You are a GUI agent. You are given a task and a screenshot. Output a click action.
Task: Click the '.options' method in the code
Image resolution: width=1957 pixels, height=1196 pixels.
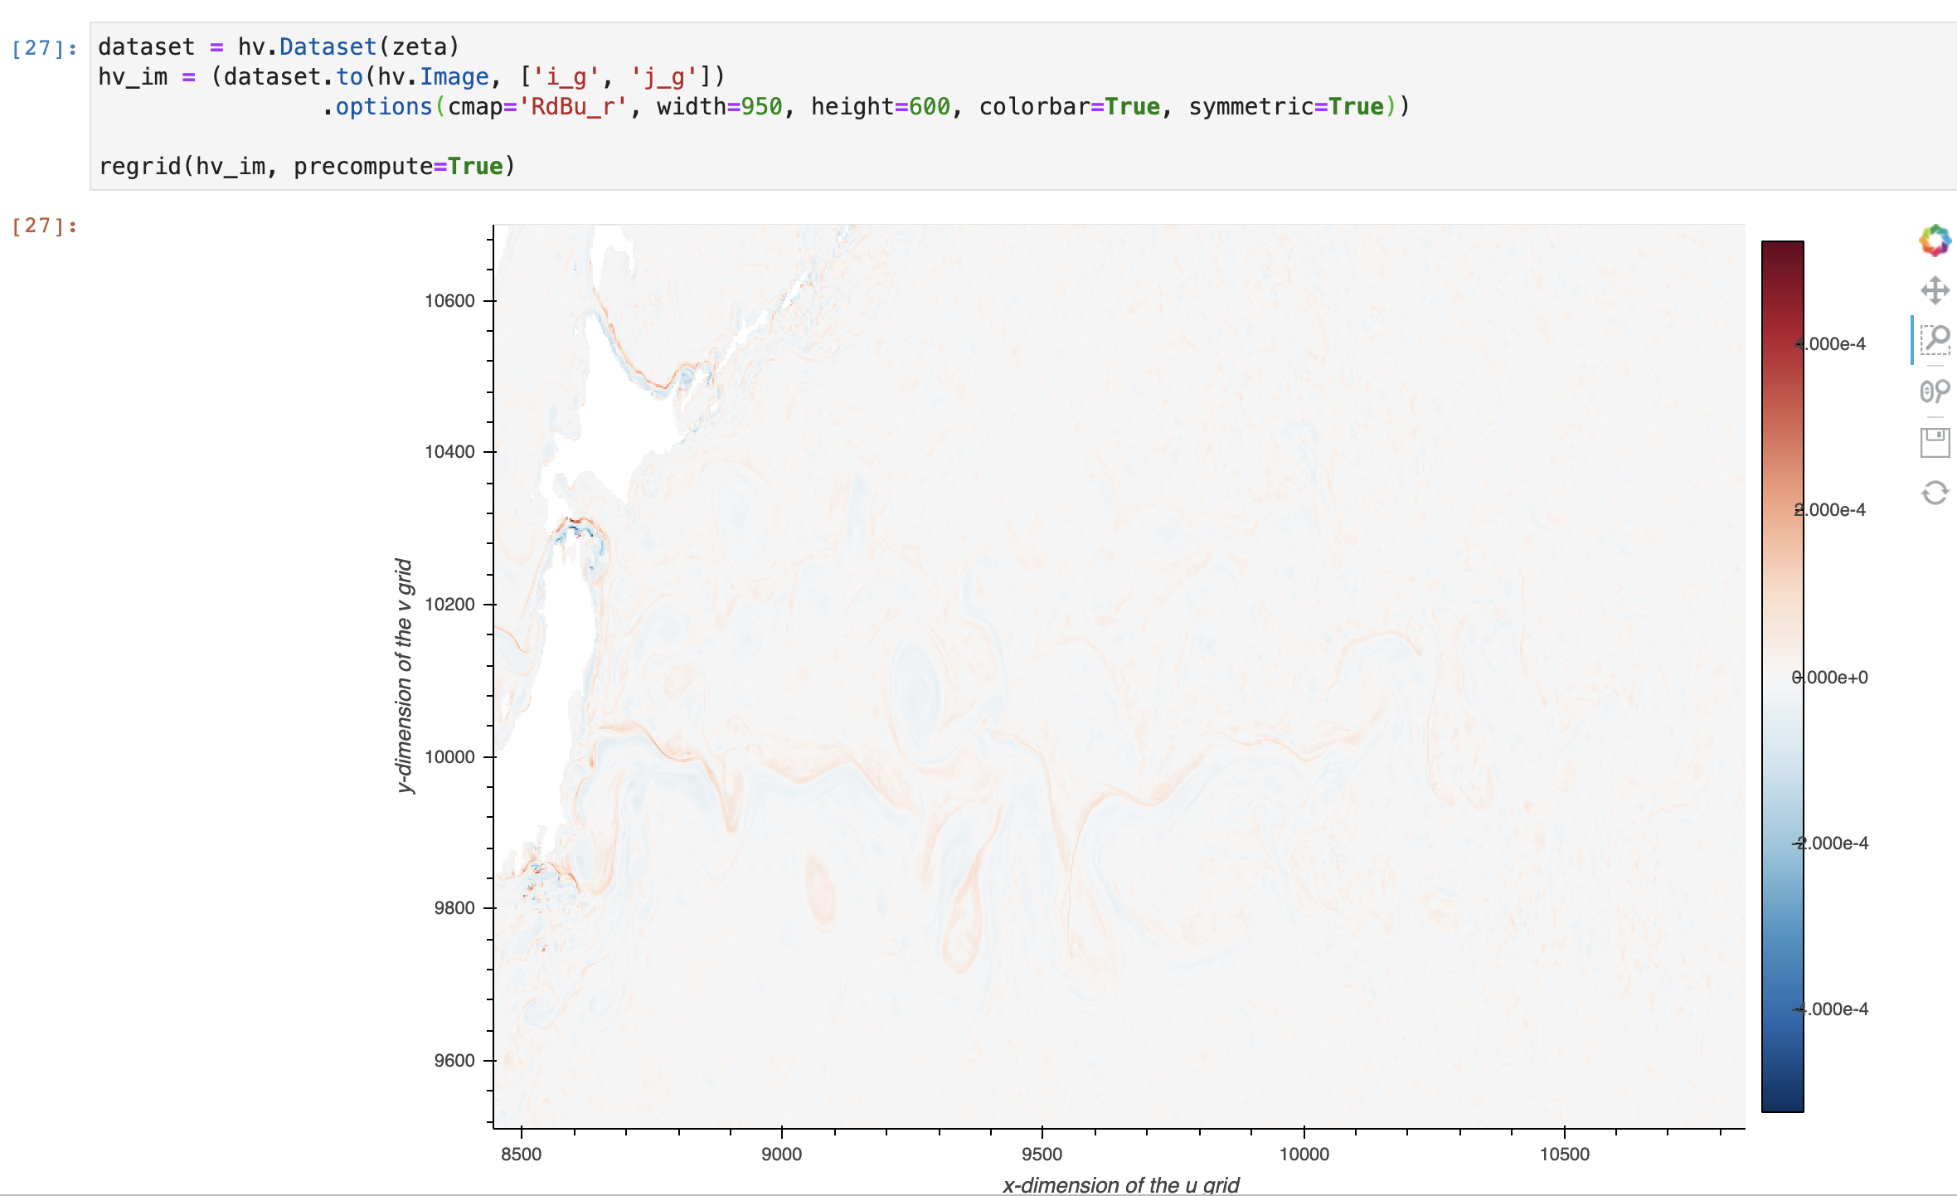click(377, 107)
